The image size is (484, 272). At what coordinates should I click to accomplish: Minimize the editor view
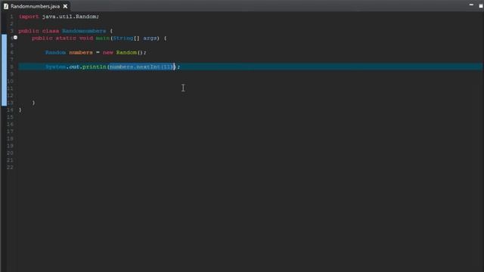tap(471, 5)
